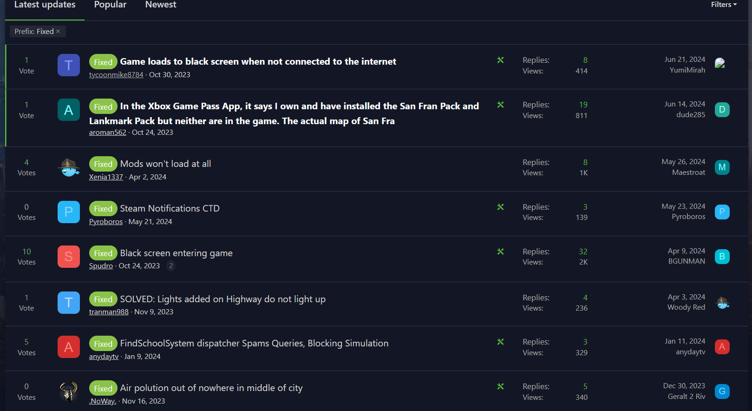Select the Latest updates tab

(45, 5)
